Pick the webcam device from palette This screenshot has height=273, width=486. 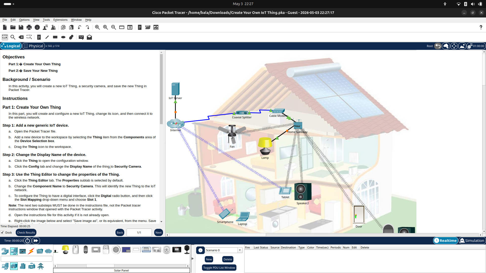pyautogui.click(x=187, y=250)
